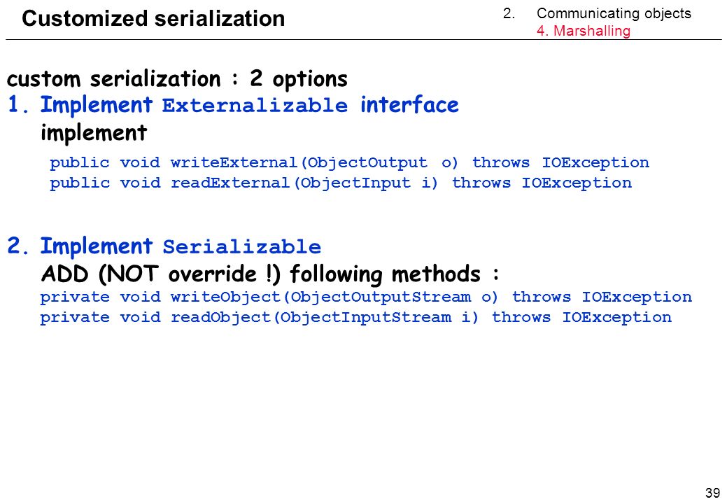The height and width of the screenshot is (504, 727).
Task: Click 'ObjectInput' parameter type
Action: tap(355, 183)
